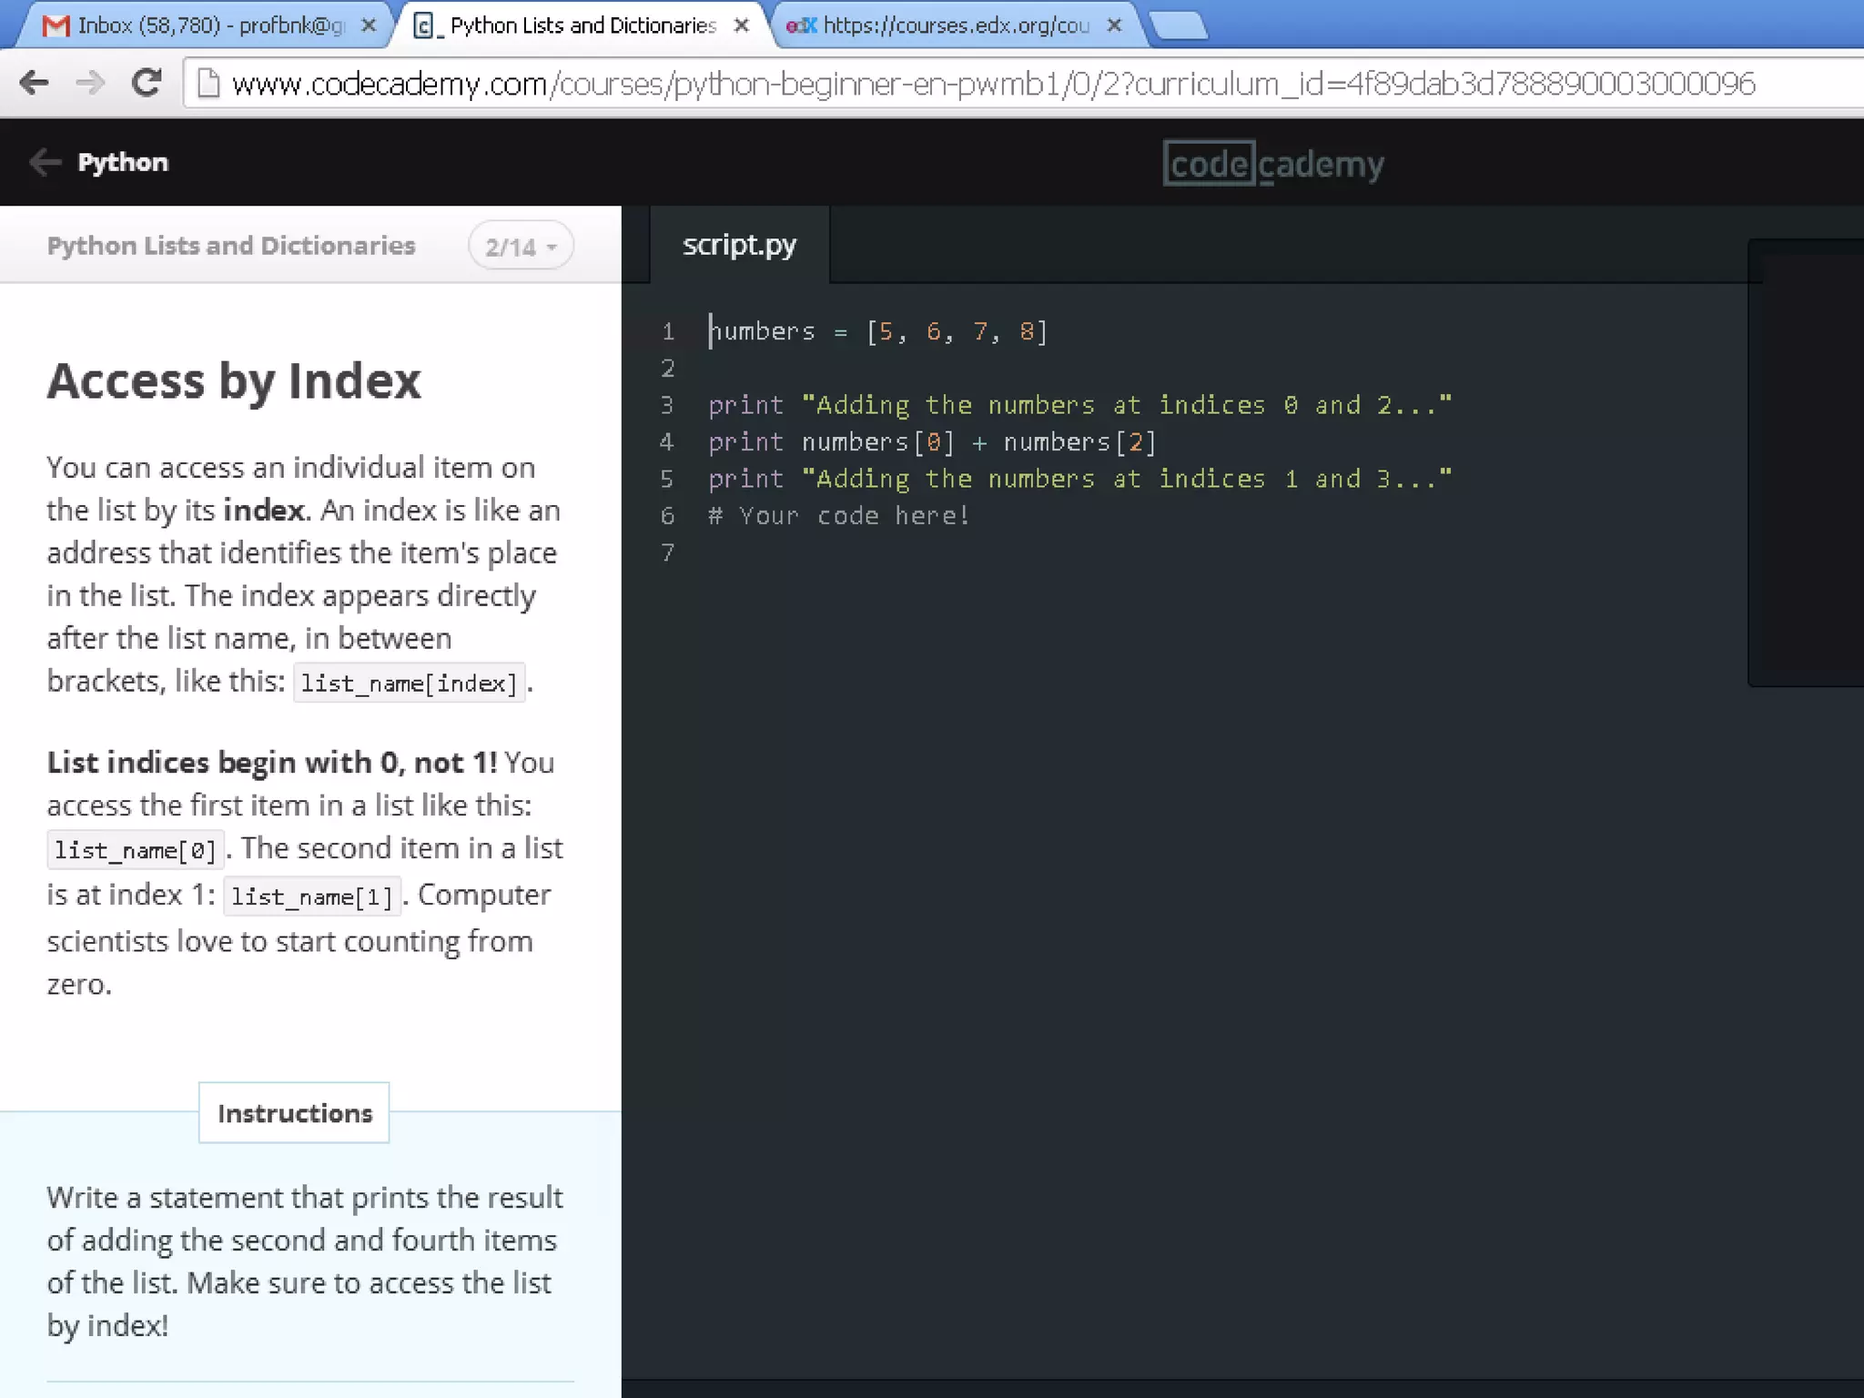Click Python Lists and Dictionaries section title
The width and height of the screenshot is (1864, 1398).
coord(231,246)
